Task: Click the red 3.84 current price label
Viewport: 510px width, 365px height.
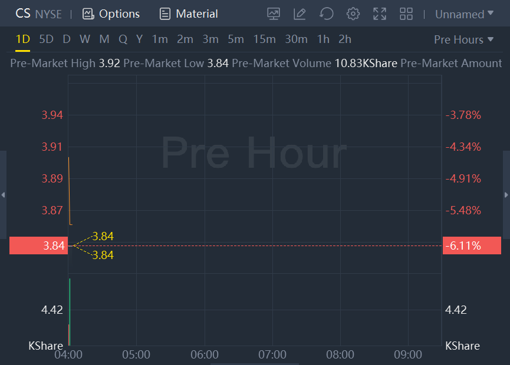Action: 39,245
